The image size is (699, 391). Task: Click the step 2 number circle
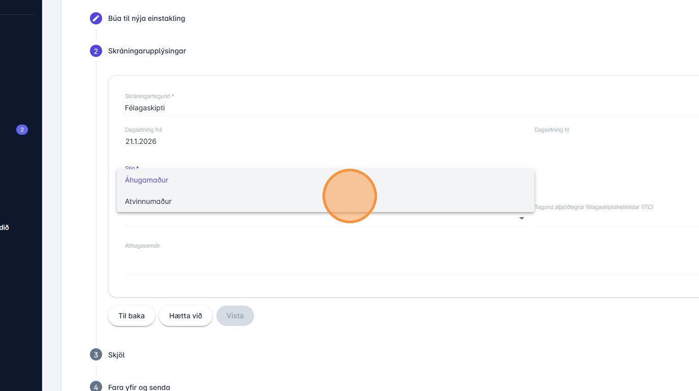(96, 51)
